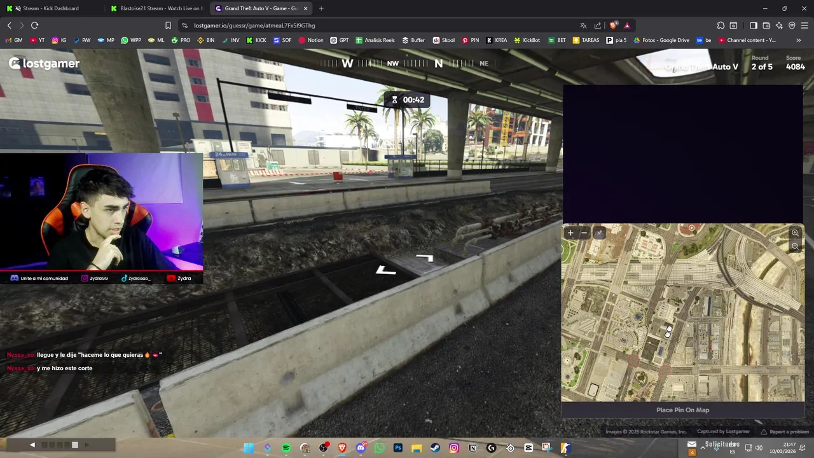
Task: Open the Buffer bookmark
Action: point(413,40)
